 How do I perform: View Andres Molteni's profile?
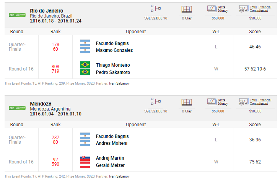click(x=112, y=143)
